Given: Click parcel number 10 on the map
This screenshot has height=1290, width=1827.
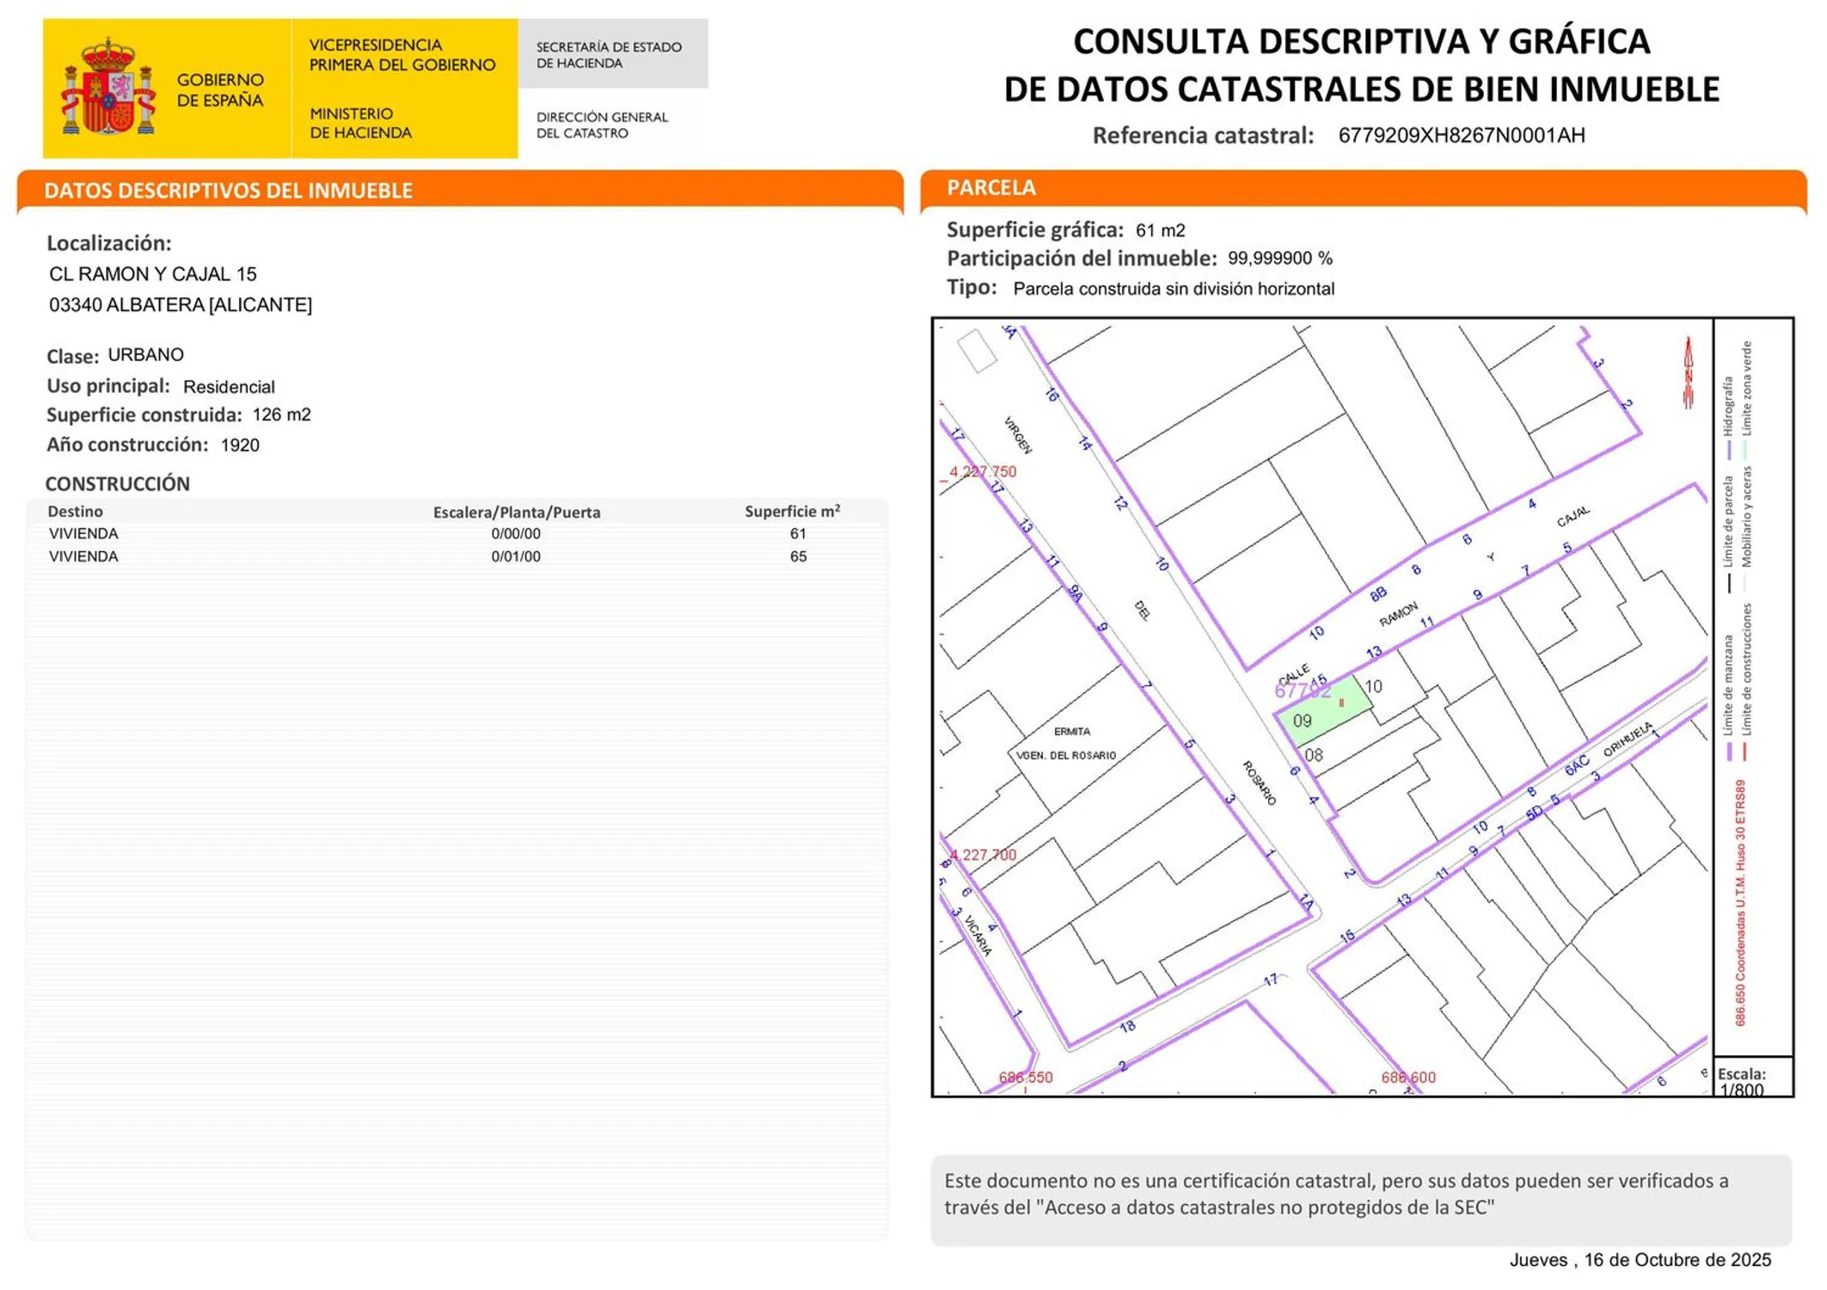Looking at the screenshot, I should 1373,686.
